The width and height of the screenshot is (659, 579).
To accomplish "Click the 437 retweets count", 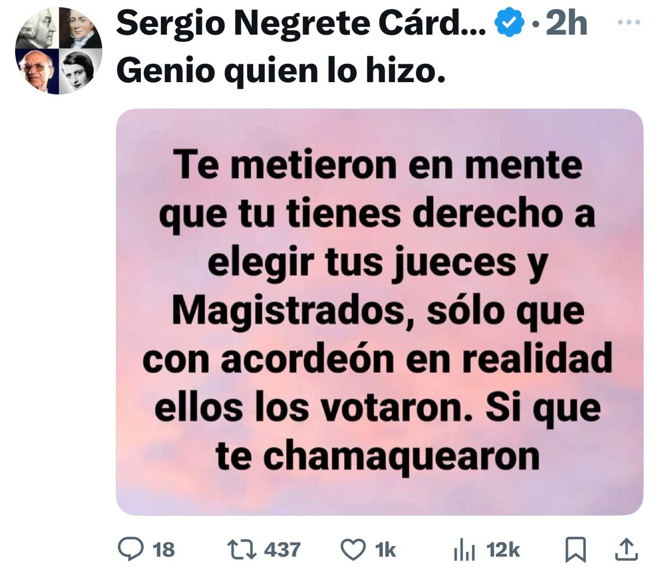I will pos(282,549).
